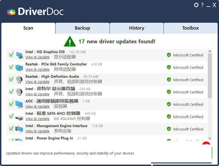219x166 pixels.
Task: Click Microsoft Certified text for HD Graphics 530
Action: click(188, 55)
